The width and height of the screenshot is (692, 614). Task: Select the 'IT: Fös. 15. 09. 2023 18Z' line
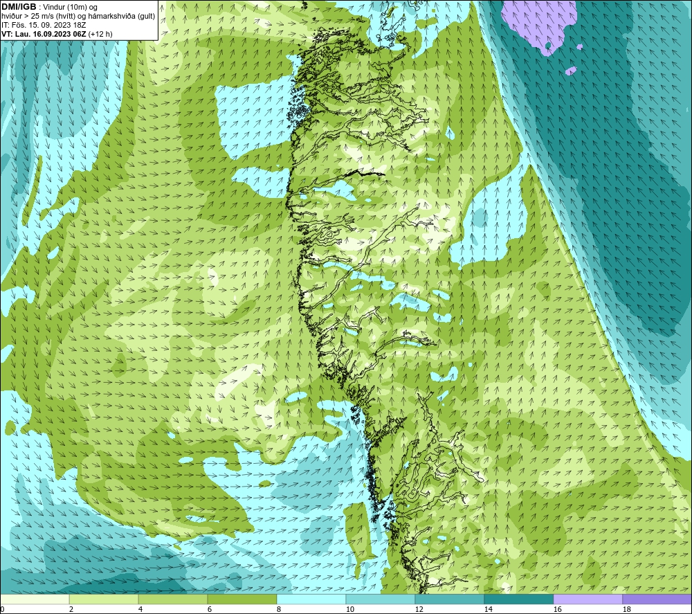coord(44,25)
